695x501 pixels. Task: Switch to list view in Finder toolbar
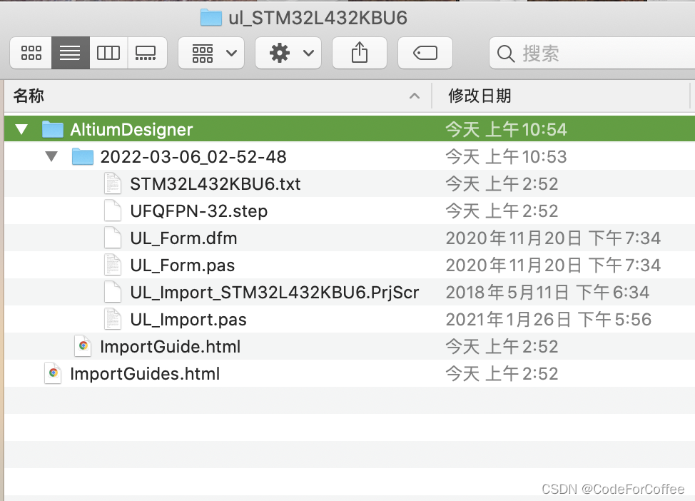point(71,54)
